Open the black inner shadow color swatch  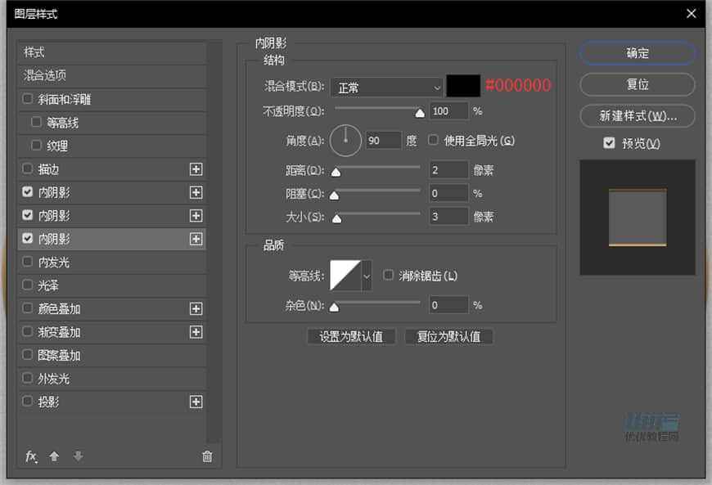point(462,87)
